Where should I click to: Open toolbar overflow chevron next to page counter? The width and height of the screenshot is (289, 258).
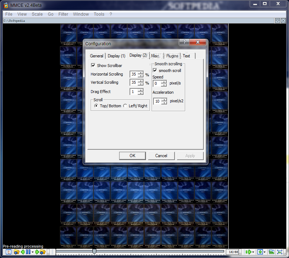(x=240, y=252)
